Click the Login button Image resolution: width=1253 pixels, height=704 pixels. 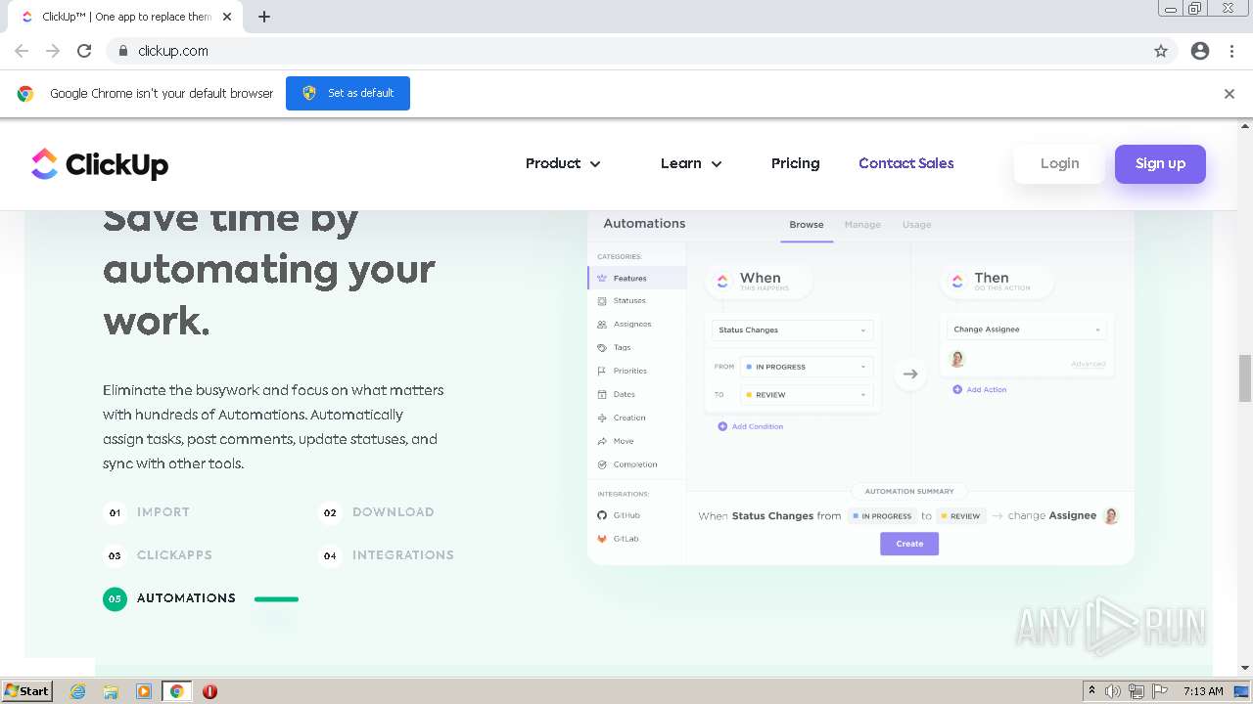(x=1059, y=163)
